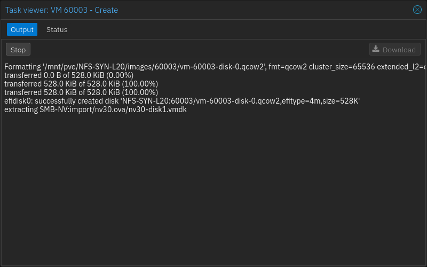Screen dimensions: 427x267
Task: Click the 'transferred 0.0 B' log line
Action: [x=32, y=75]
